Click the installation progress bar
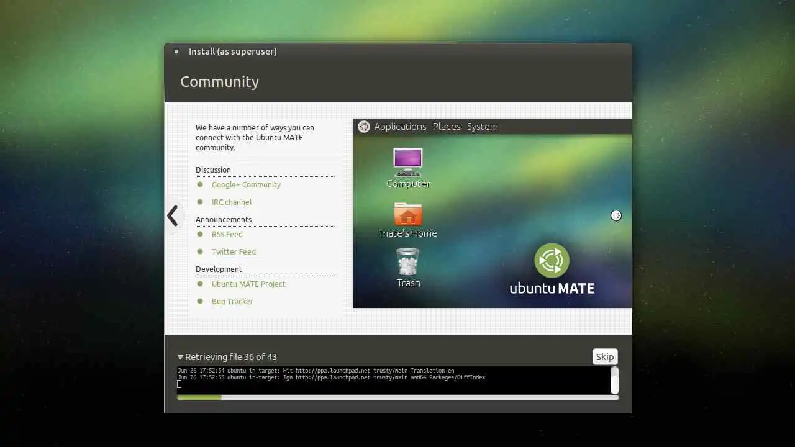The height and width of the screenshot is (447, 795). [397, 397]
